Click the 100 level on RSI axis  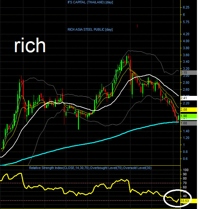click(x=186, y=170)
